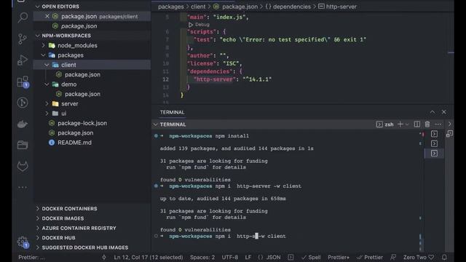Close the package.json packages/client editor
The width and height of the screenshot is (466, 262).
[x=47, y=16]
